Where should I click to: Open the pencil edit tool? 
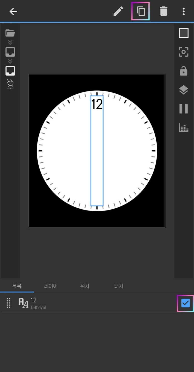point(118,11)
